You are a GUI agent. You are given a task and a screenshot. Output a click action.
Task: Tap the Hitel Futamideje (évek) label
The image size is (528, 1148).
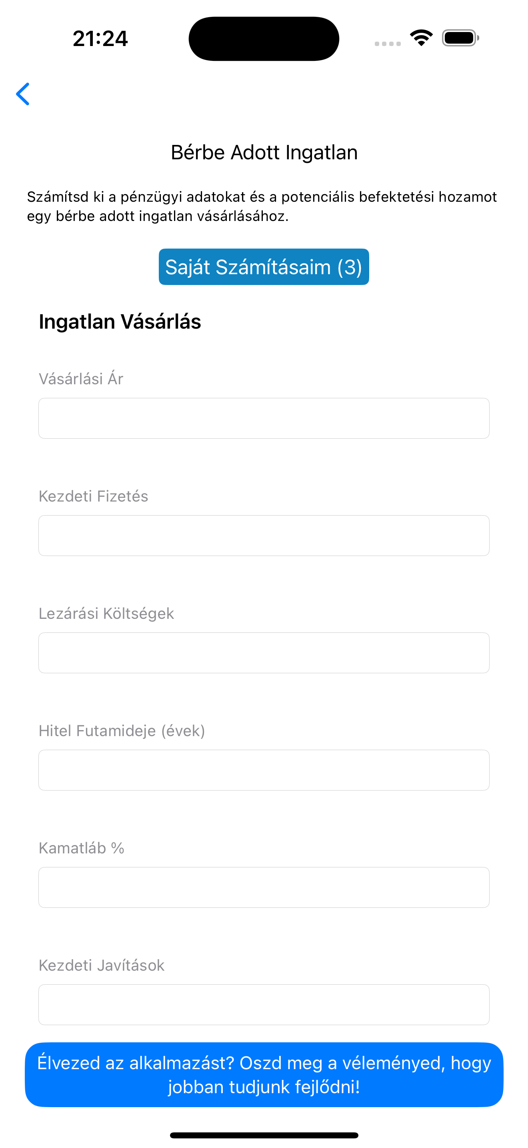coord(122,731)
